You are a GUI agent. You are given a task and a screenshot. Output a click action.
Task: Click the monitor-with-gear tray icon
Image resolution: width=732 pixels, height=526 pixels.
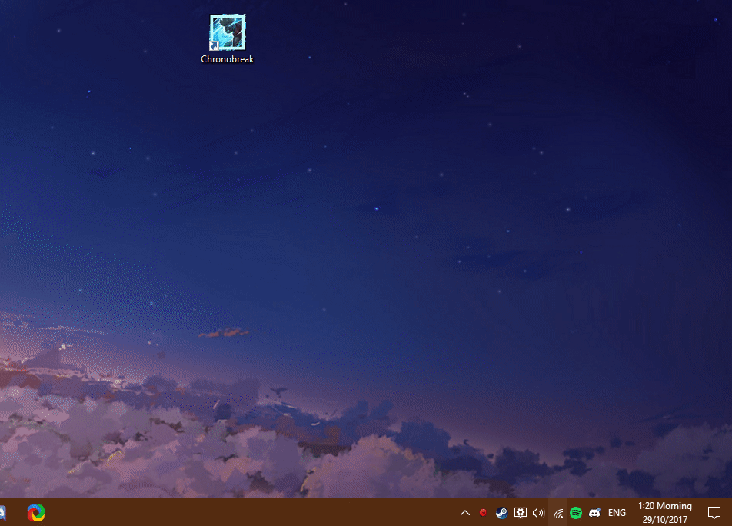[x=520, y=513]
